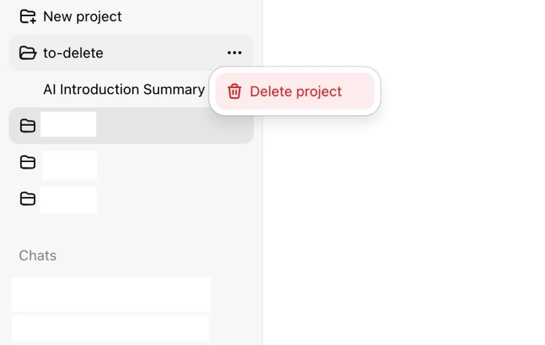Select Delete project in the popup menu

click(295, 91)
